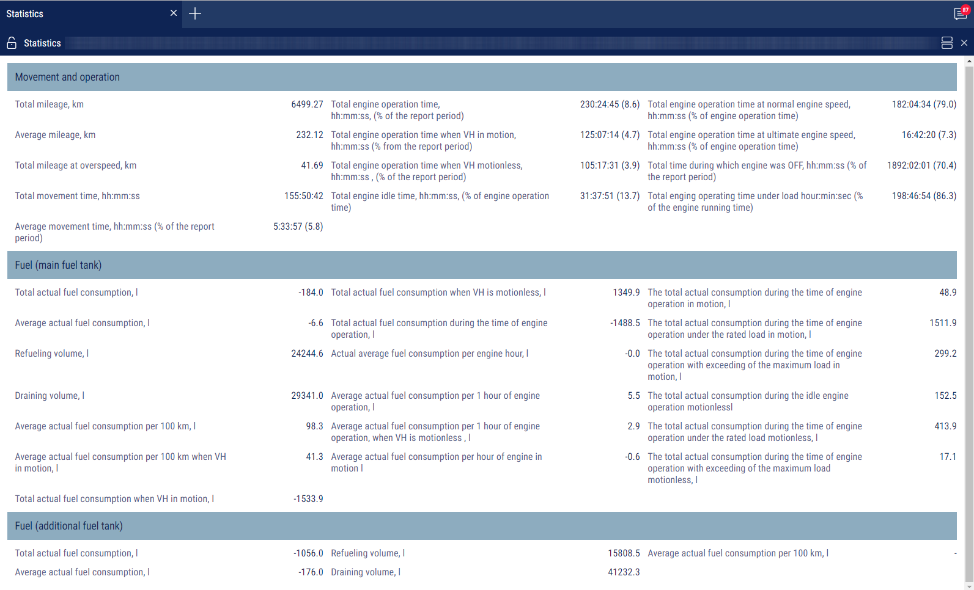Open a new tab with the plus icon

point(195,13)
